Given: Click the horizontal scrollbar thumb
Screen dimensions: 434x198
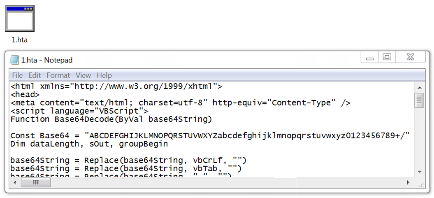Looking at the screenshot, I should 36,182.
